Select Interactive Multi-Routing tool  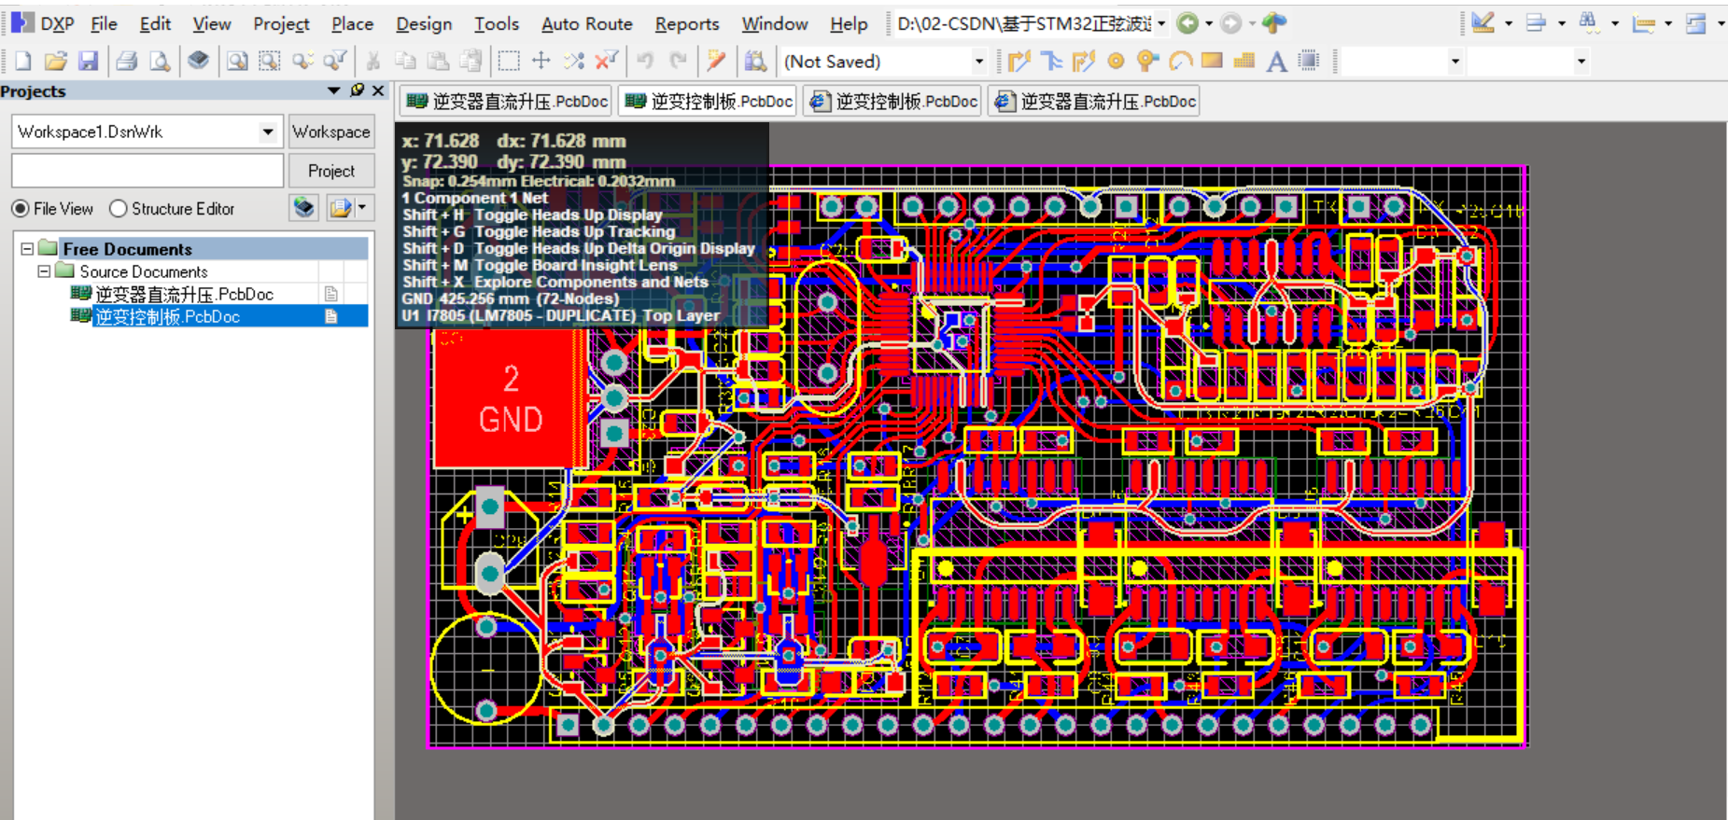(x=1051, y=62)
